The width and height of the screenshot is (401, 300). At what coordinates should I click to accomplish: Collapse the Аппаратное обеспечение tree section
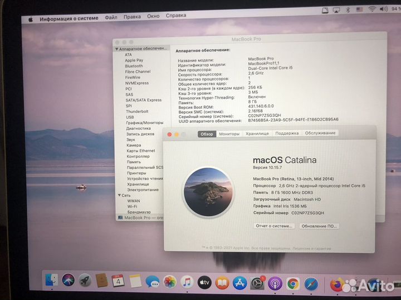click(116, 49)
